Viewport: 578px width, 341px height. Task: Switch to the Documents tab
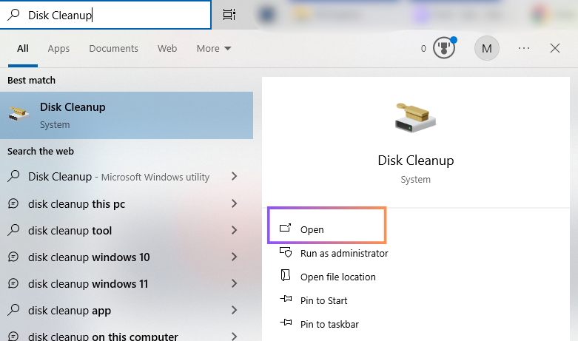[113, 49]
